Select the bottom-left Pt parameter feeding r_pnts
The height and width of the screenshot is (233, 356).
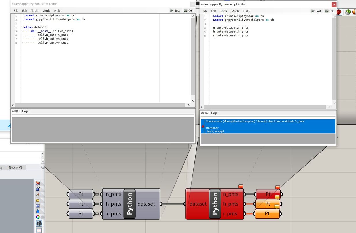click(x=81, y=214)
